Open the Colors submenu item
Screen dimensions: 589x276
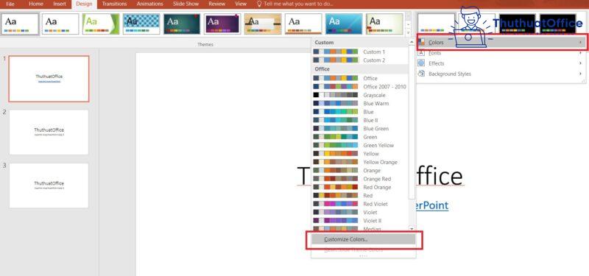(501, 43)
